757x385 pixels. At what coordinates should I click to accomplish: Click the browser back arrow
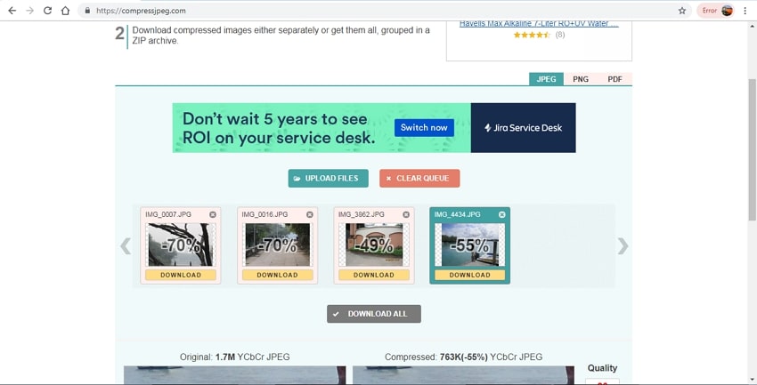(x=12, y=11)
